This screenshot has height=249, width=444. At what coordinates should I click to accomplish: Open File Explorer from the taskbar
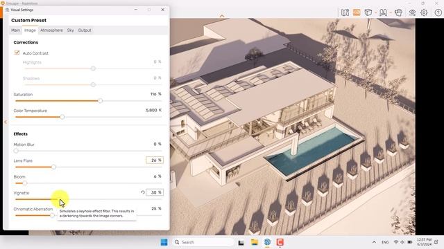coord(255,242)
